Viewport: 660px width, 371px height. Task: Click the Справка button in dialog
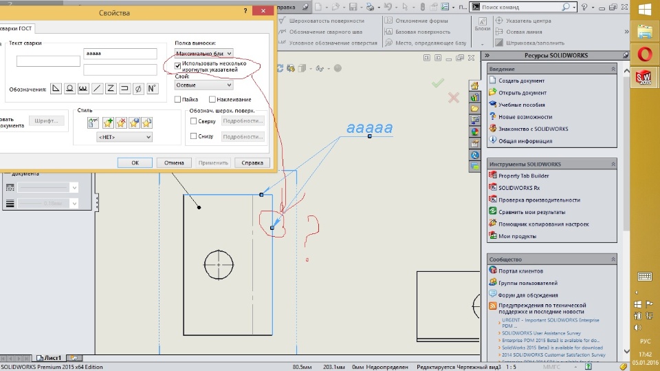pyautogui.click(x=252, y=162)
